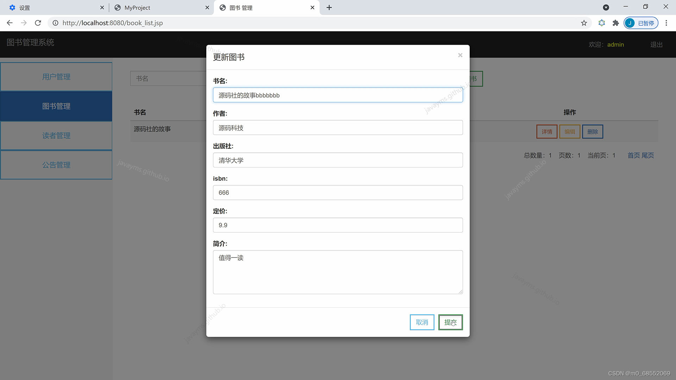Click the 书名 search box behind dialog
676x380 pixels.
click(168, 78)
